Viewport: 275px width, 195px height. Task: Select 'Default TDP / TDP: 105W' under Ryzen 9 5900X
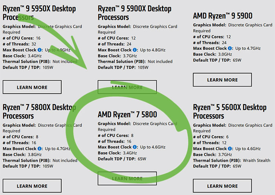pos(123,67)
